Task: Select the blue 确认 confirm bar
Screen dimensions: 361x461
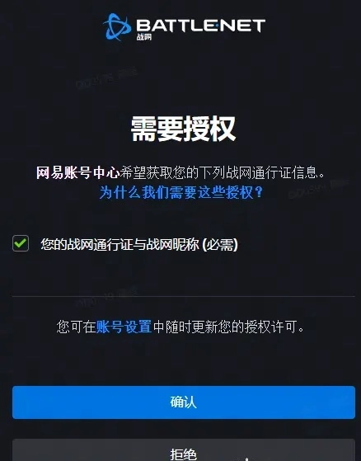Action: click(184, 402)
